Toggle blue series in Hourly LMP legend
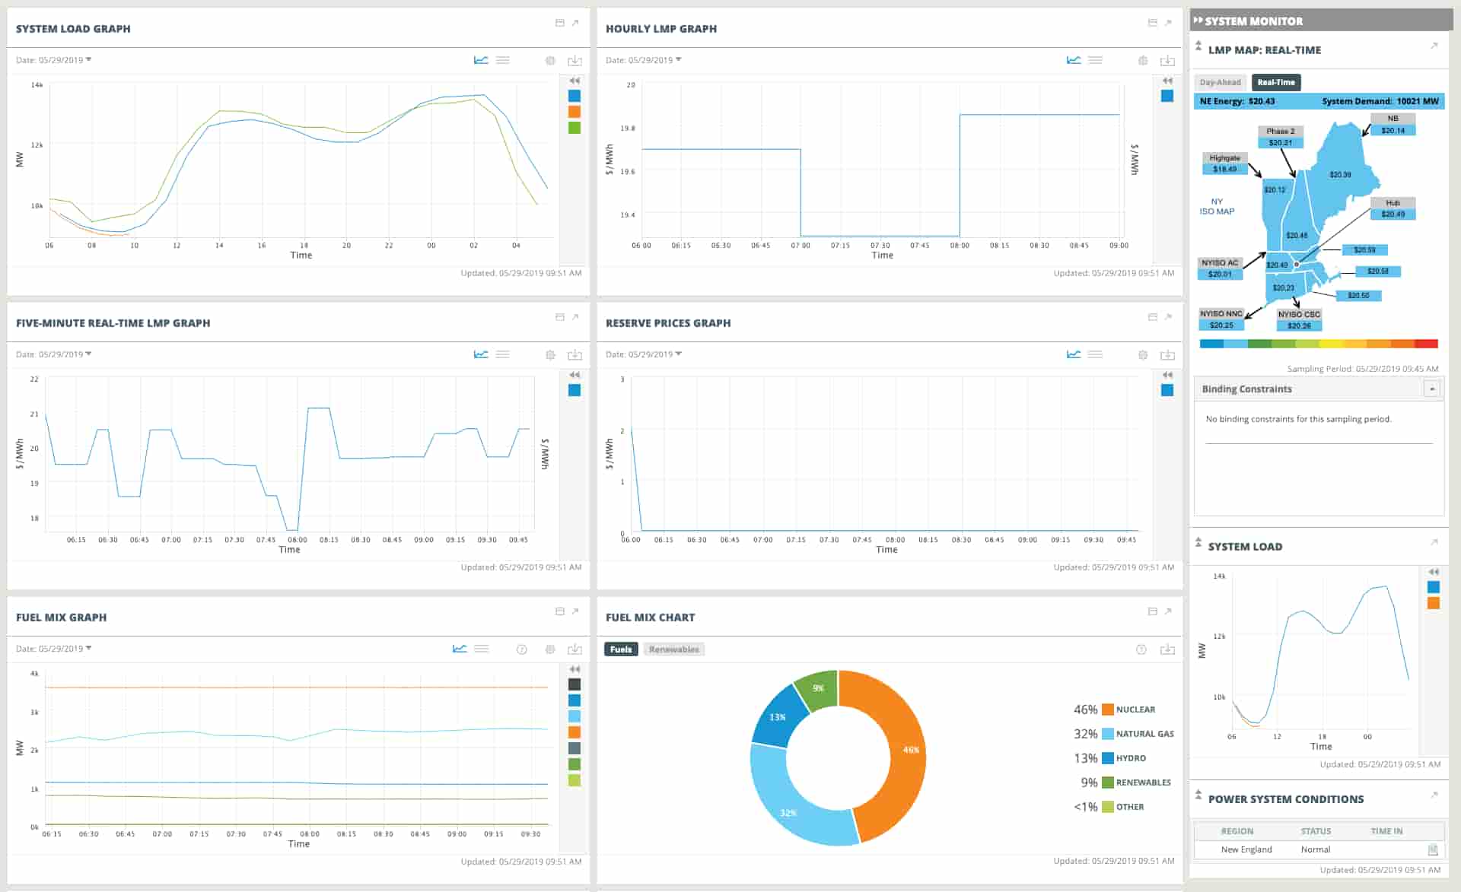The width and height of the screenshot is (1461, 892). [x=1167, y=96]
